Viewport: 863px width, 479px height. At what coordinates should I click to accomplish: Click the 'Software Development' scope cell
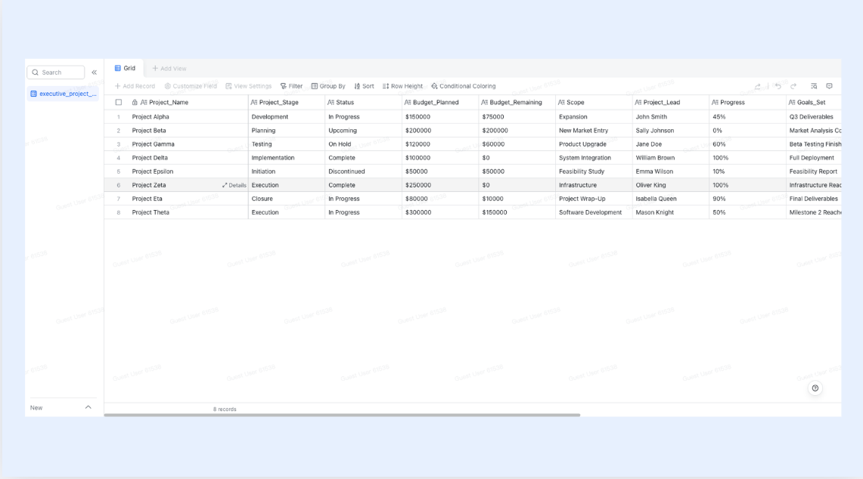tap(594, 212)
